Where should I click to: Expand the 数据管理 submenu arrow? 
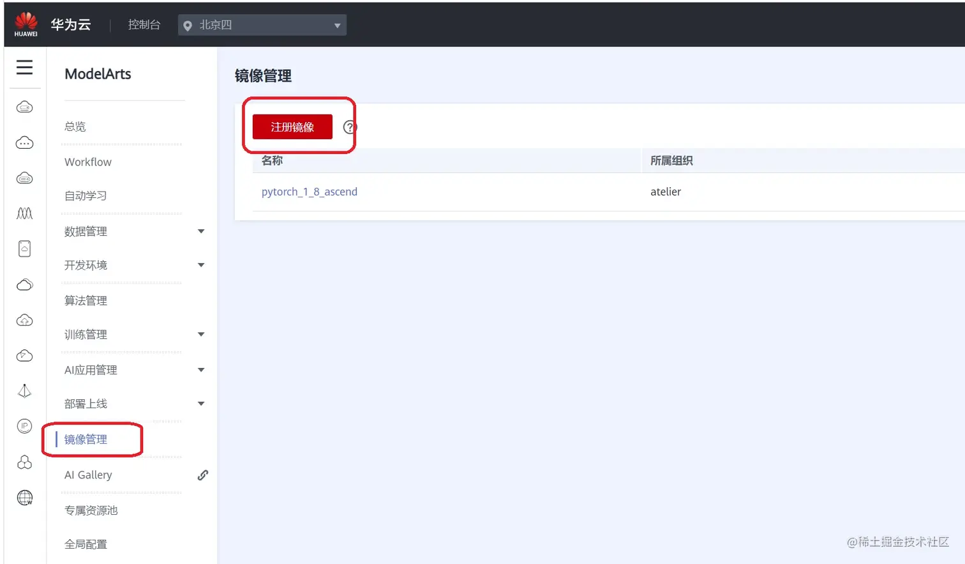(201, 231)
